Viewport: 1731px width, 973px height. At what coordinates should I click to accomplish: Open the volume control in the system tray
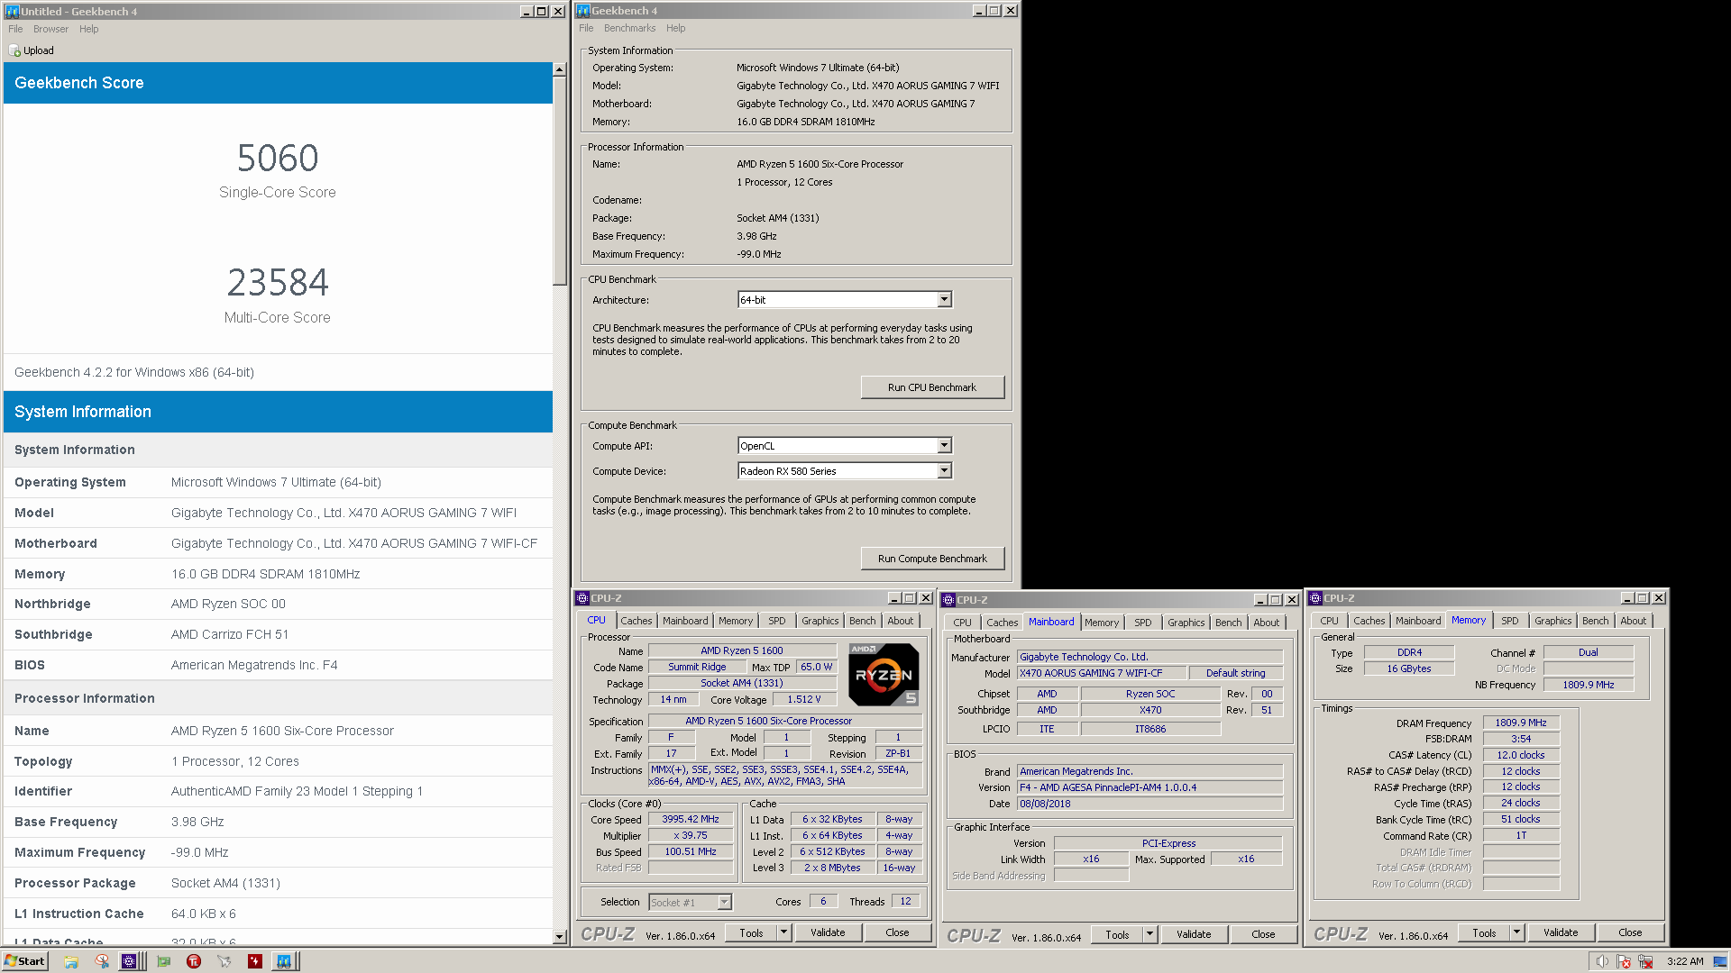(x=1602, y=961)
